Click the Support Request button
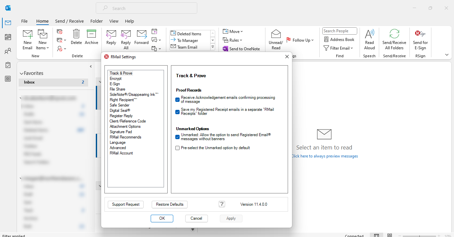 [126, 204]
